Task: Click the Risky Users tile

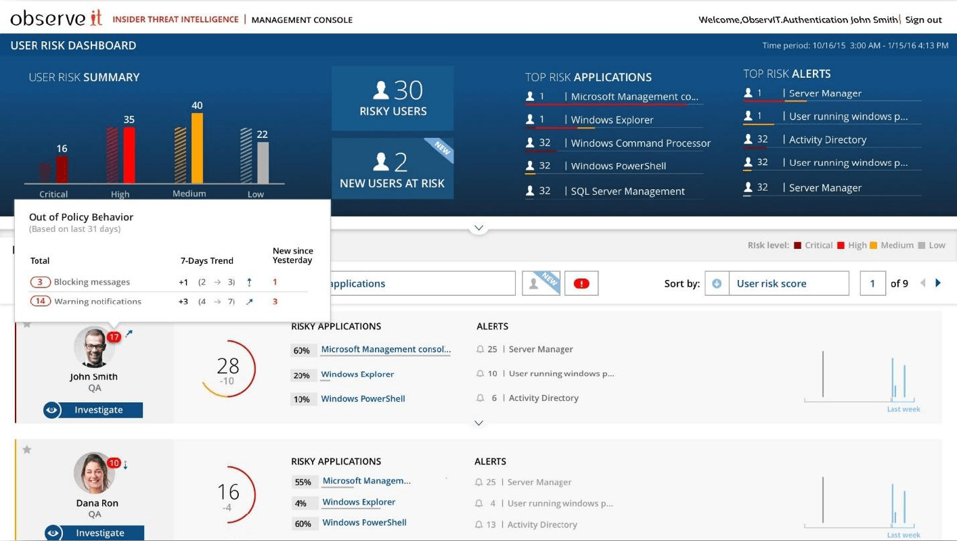Action: pos(393,98)
